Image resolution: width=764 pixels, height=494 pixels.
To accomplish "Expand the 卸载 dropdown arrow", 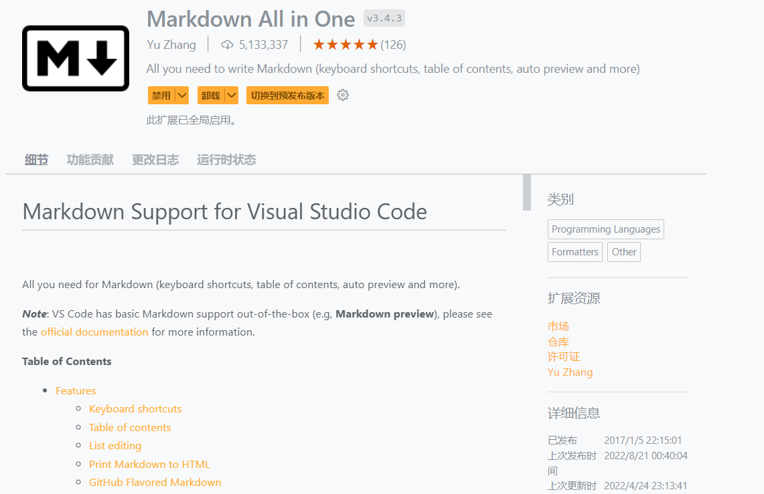I will 232,96.
